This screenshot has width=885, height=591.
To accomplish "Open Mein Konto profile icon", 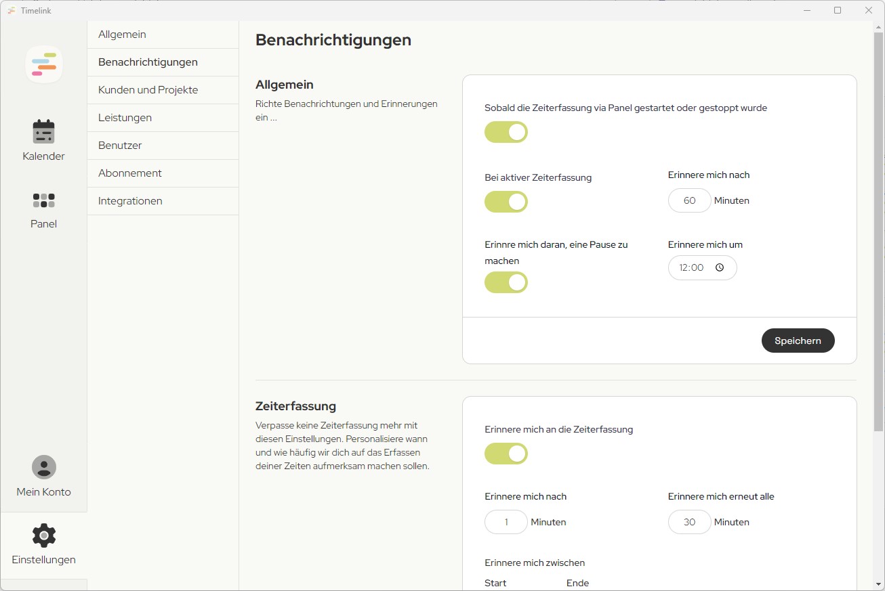I will point(44,467).
